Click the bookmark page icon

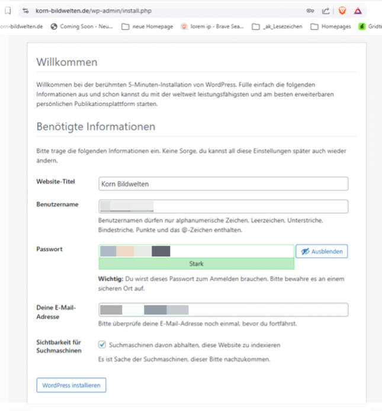tap(8, 11)
